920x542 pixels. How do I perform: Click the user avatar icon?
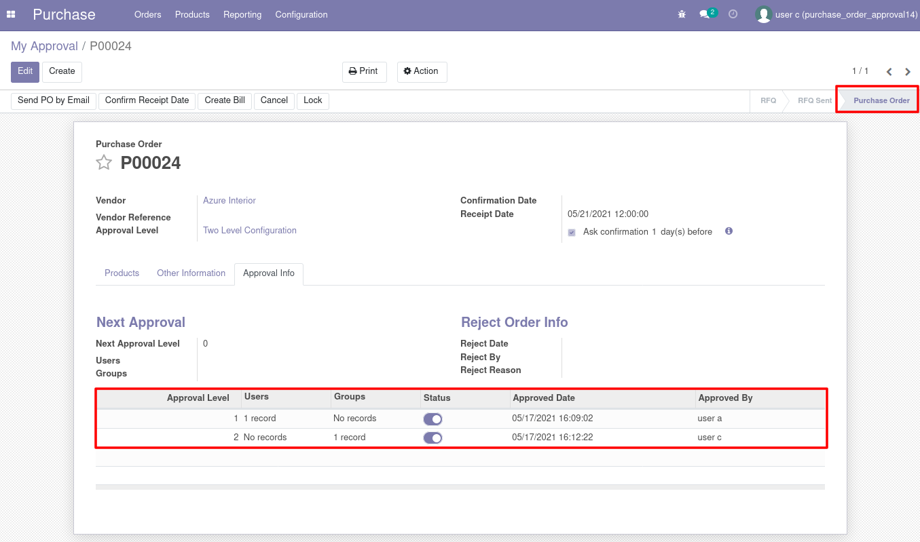tap(763, 14)
